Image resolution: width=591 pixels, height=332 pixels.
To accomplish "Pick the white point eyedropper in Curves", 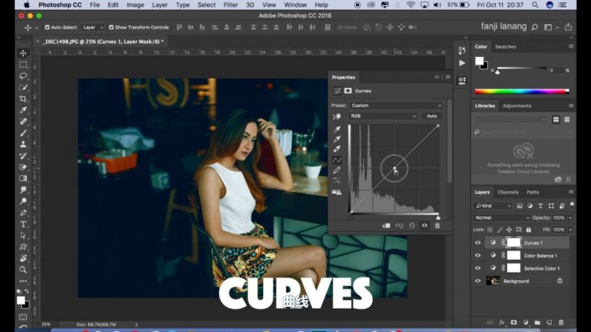I will 337,149.
